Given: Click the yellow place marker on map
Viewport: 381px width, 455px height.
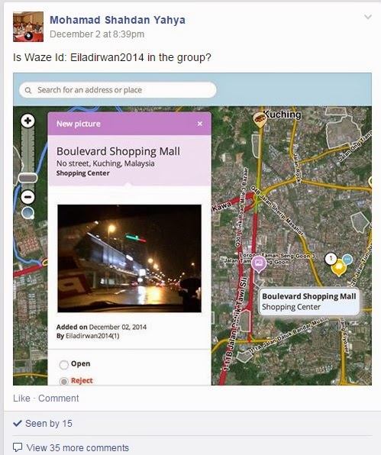Looking at the screenshot, I should (x=339, y=269).
